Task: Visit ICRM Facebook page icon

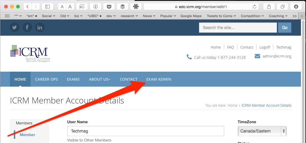Action: click(x=27, y=28)
